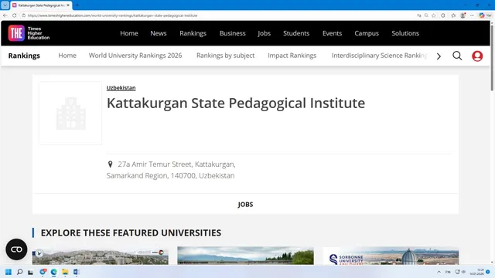Go to Home in rankings submenu
Image resolution: width=495 pixels, height=278 pixels.
pyautogui.click(x=67, y=56)
